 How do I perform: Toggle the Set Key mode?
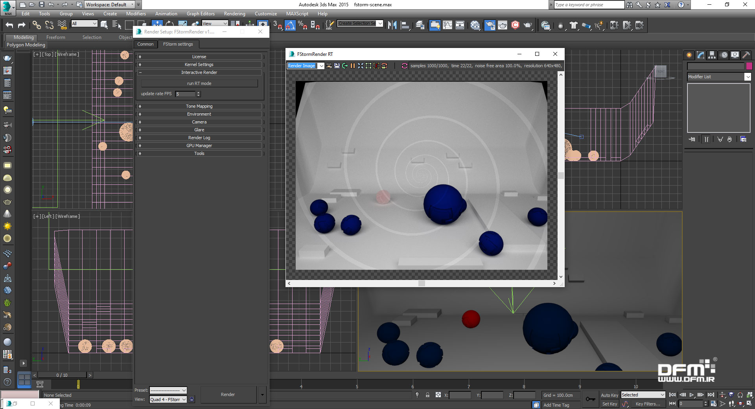(610, 404)
